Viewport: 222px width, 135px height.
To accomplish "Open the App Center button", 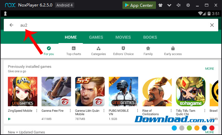I will click(139, 5).
